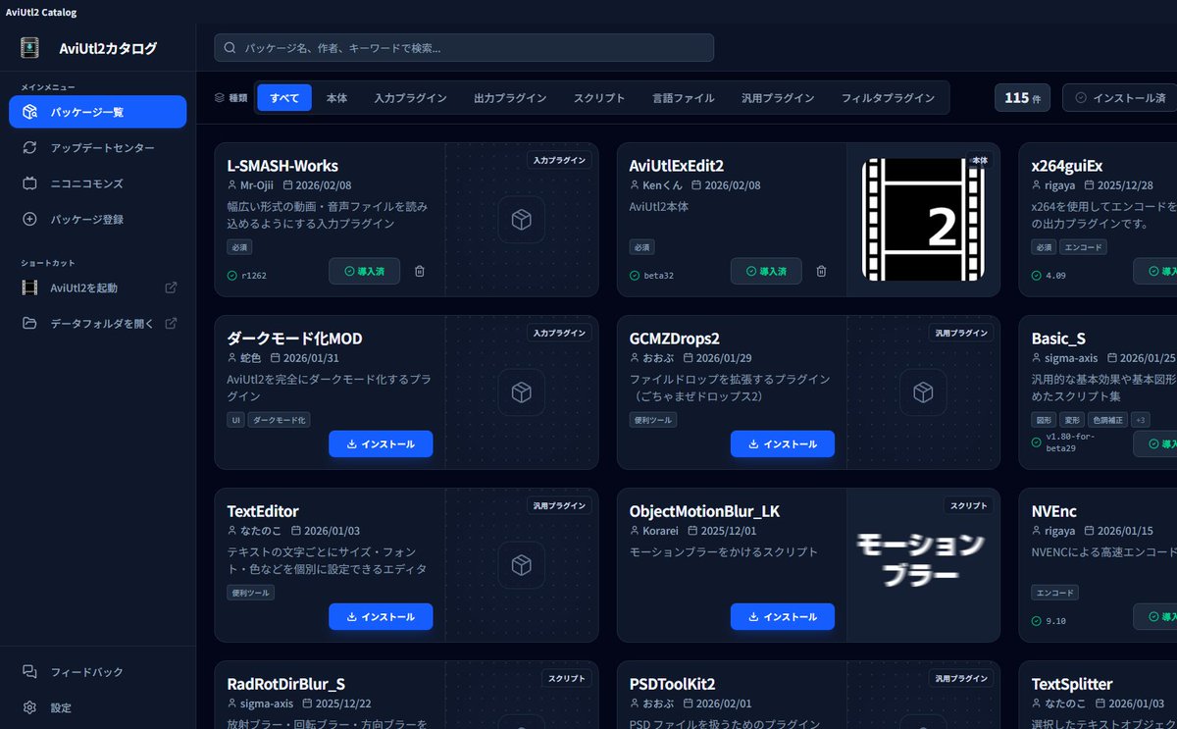Install GCMZDrops2
The width and height of the screenshot is (1177, 729).
pos(783,443)
